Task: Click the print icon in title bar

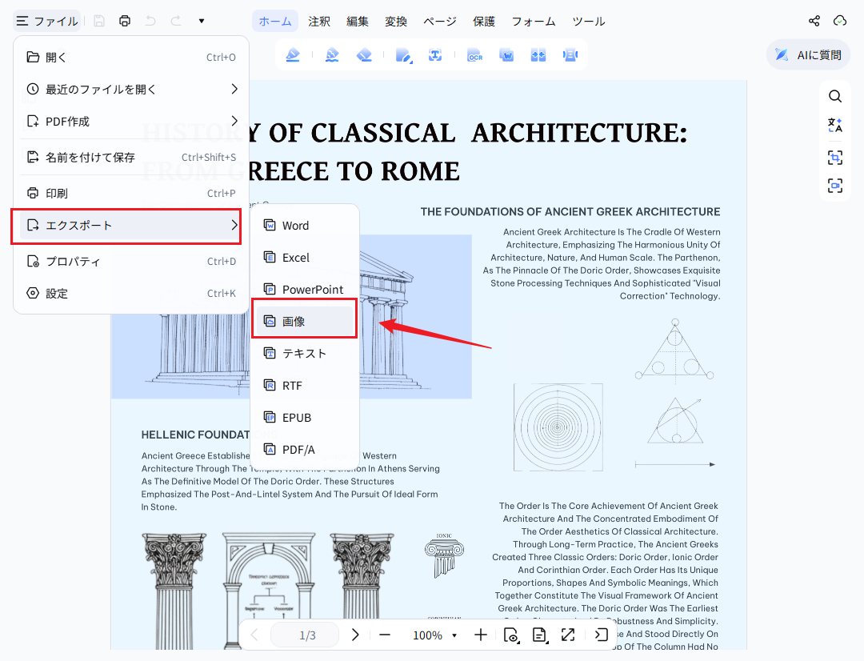Action: (125, 21)
